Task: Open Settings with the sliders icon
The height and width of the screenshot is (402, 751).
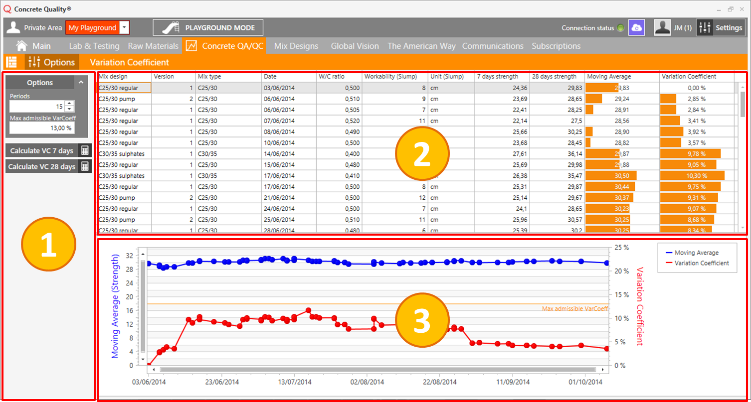Action: [704, 28]
